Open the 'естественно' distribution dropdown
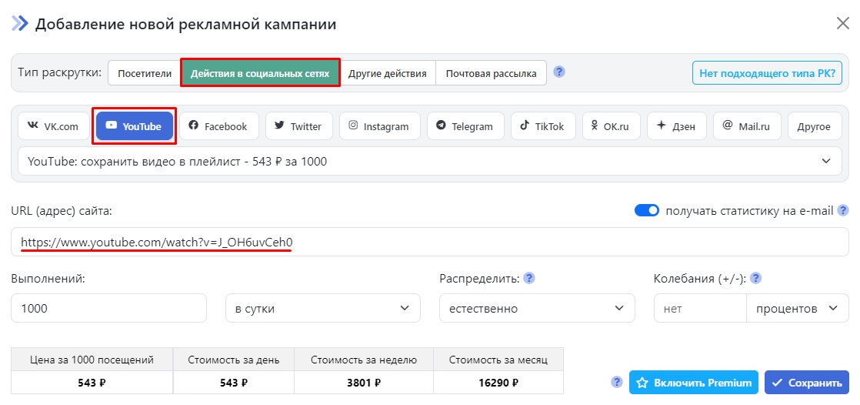 pyautogui.click(x=537, y=308)
